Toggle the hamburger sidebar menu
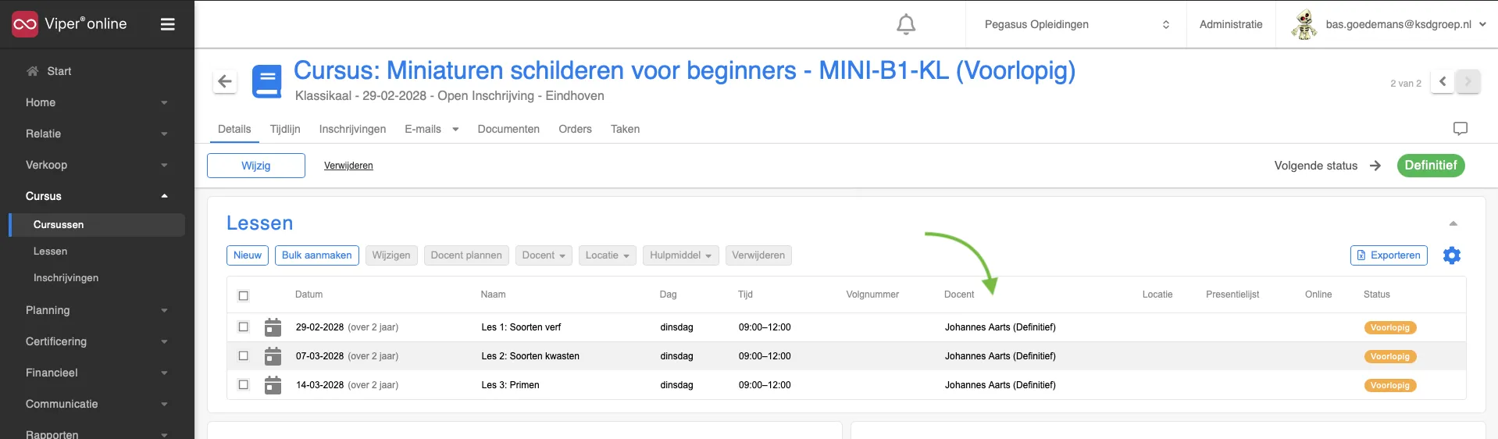The image size is (1498, 439). [x=167, y=24]
